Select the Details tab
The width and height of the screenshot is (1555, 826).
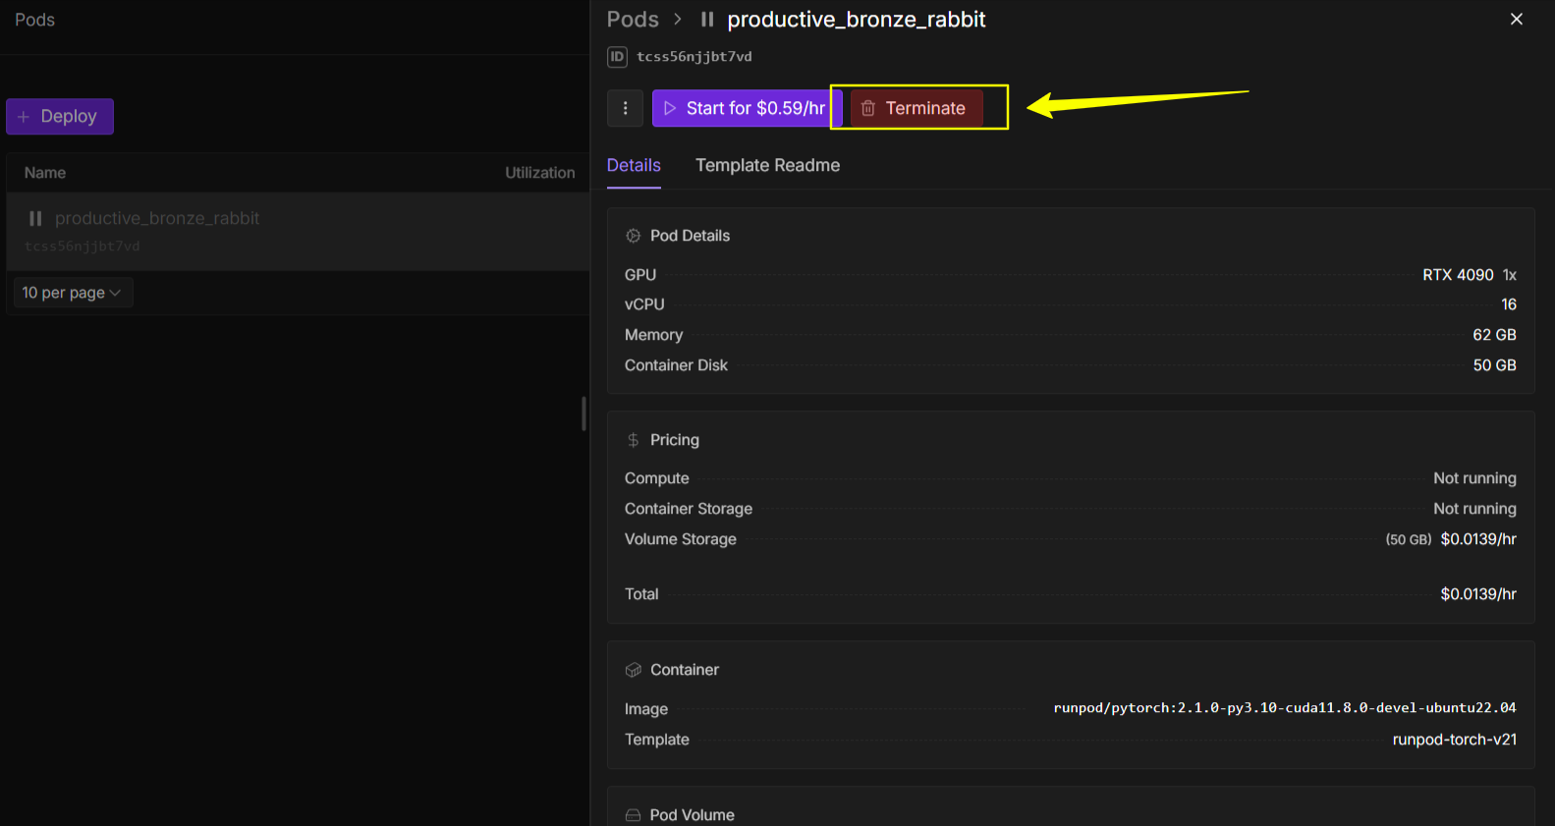point(634,165)
